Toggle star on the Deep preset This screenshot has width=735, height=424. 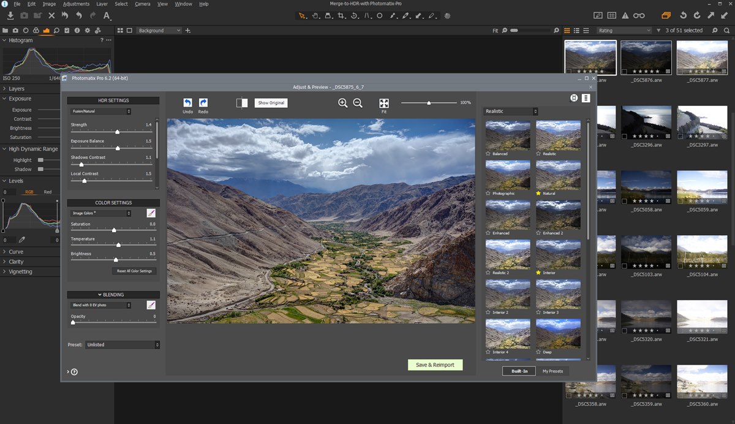[x=538, y=352]
